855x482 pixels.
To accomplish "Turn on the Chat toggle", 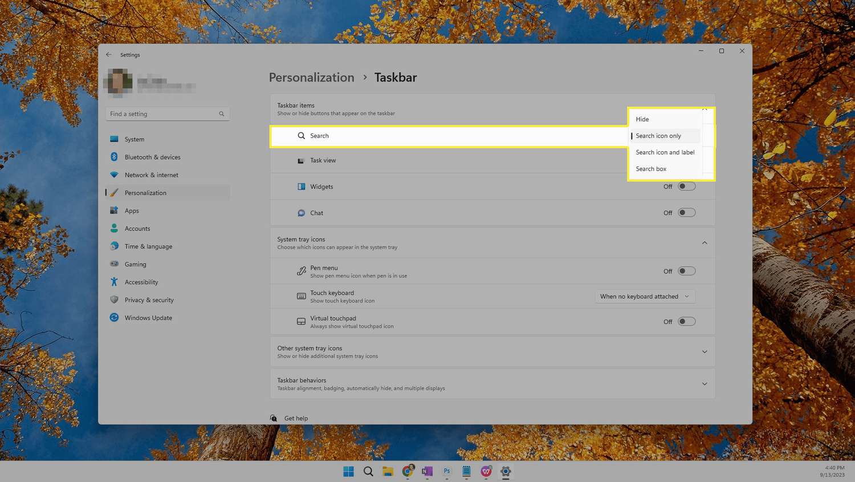I will [686, 213].
